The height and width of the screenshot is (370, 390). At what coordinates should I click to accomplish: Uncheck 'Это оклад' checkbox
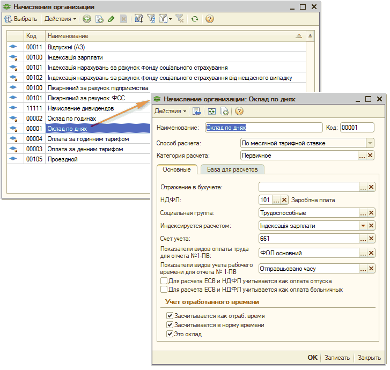170,334
